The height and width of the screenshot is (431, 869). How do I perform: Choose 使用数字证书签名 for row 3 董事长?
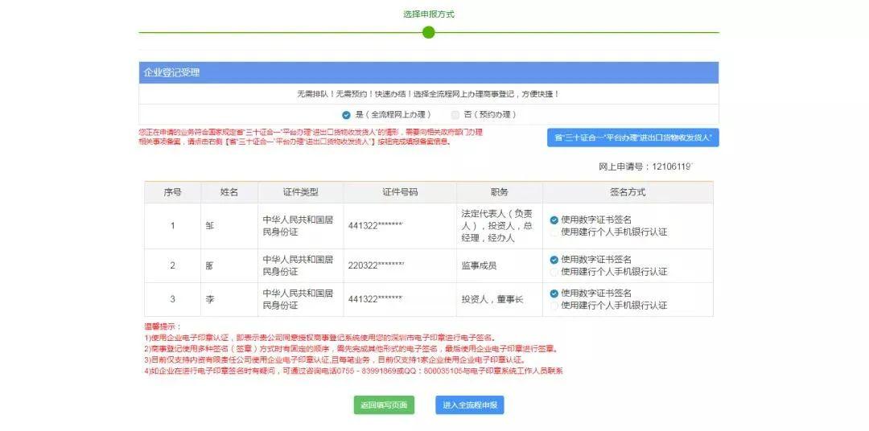[554, 293]
